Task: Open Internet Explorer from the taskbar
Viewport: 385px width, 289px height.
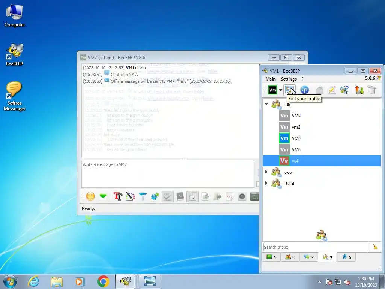Action: coord(33,281)
